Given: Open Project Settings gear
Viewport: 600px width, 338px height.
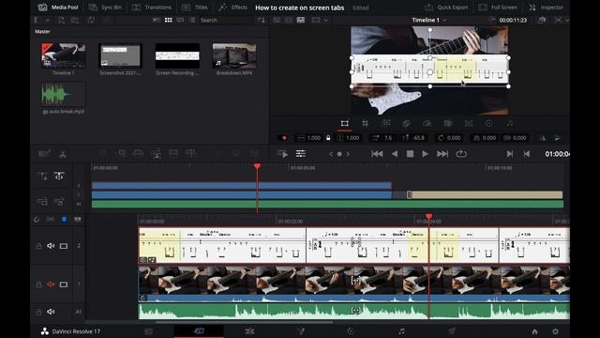Looking at the screenshot, I should click(555, 331).
